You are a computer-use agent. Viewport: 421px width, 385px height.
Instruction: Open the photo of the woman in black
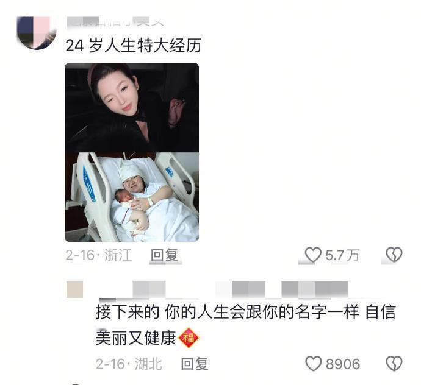[x=132, y=107]
